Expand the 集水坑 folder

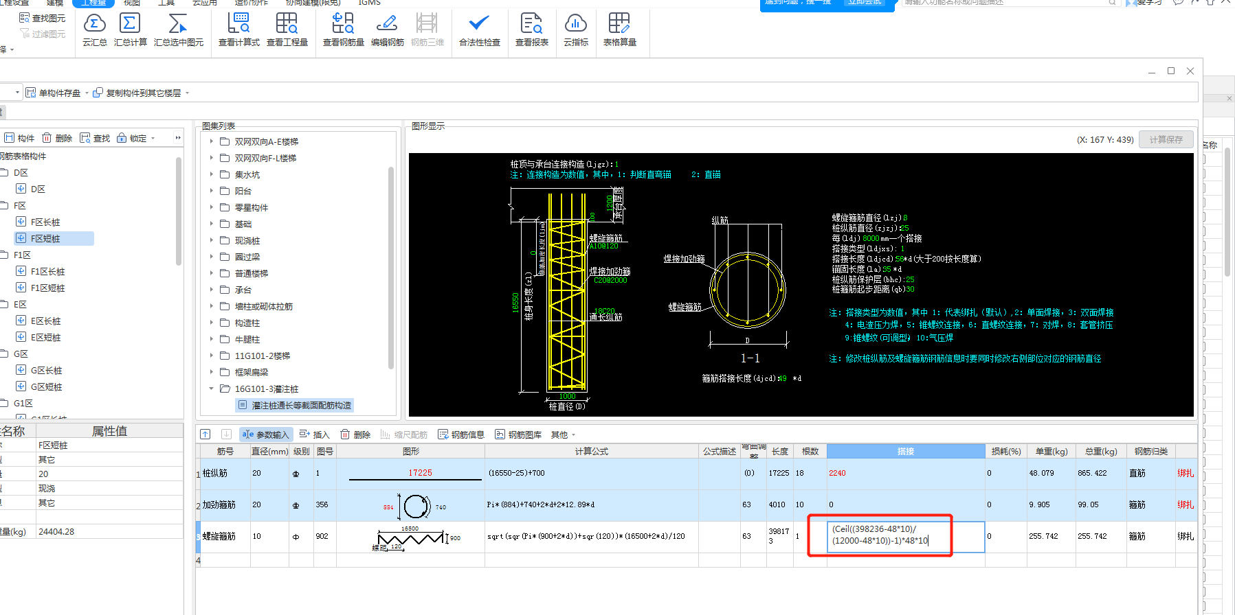[212, 174]
